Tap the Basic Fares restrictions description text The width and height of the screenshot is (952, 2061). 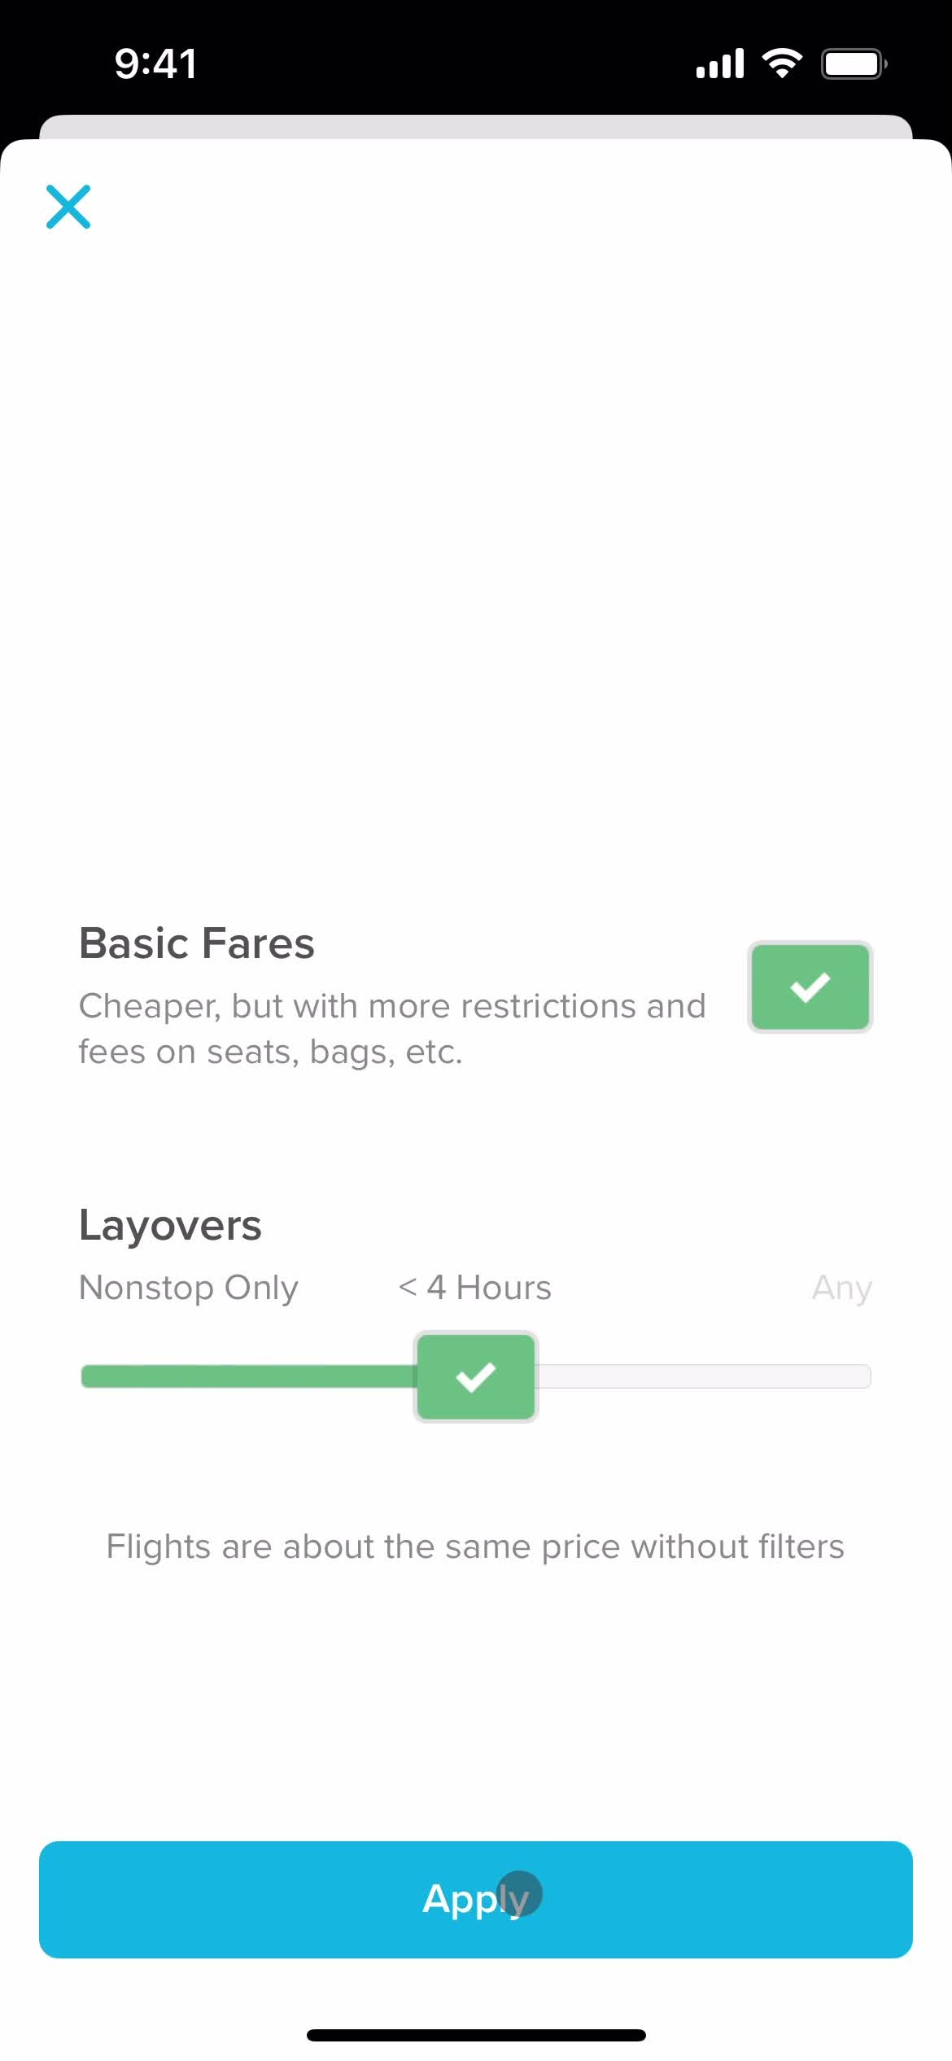[392, 1029]
